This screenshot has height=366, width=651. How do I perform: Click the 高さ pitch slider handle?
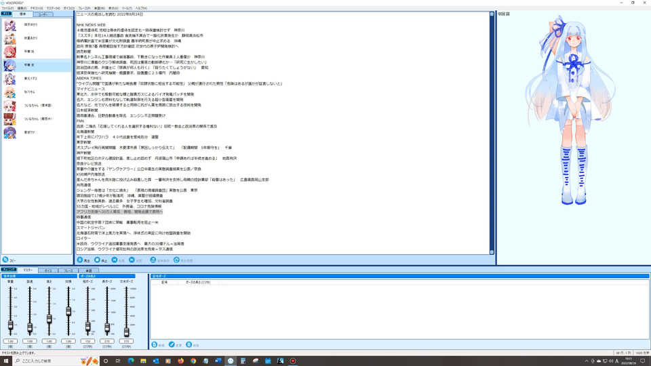click(49, 319)
